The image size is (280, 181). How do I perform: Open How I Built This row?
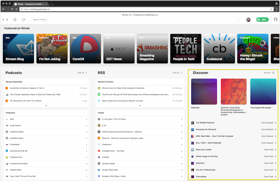tap(46, 176)
